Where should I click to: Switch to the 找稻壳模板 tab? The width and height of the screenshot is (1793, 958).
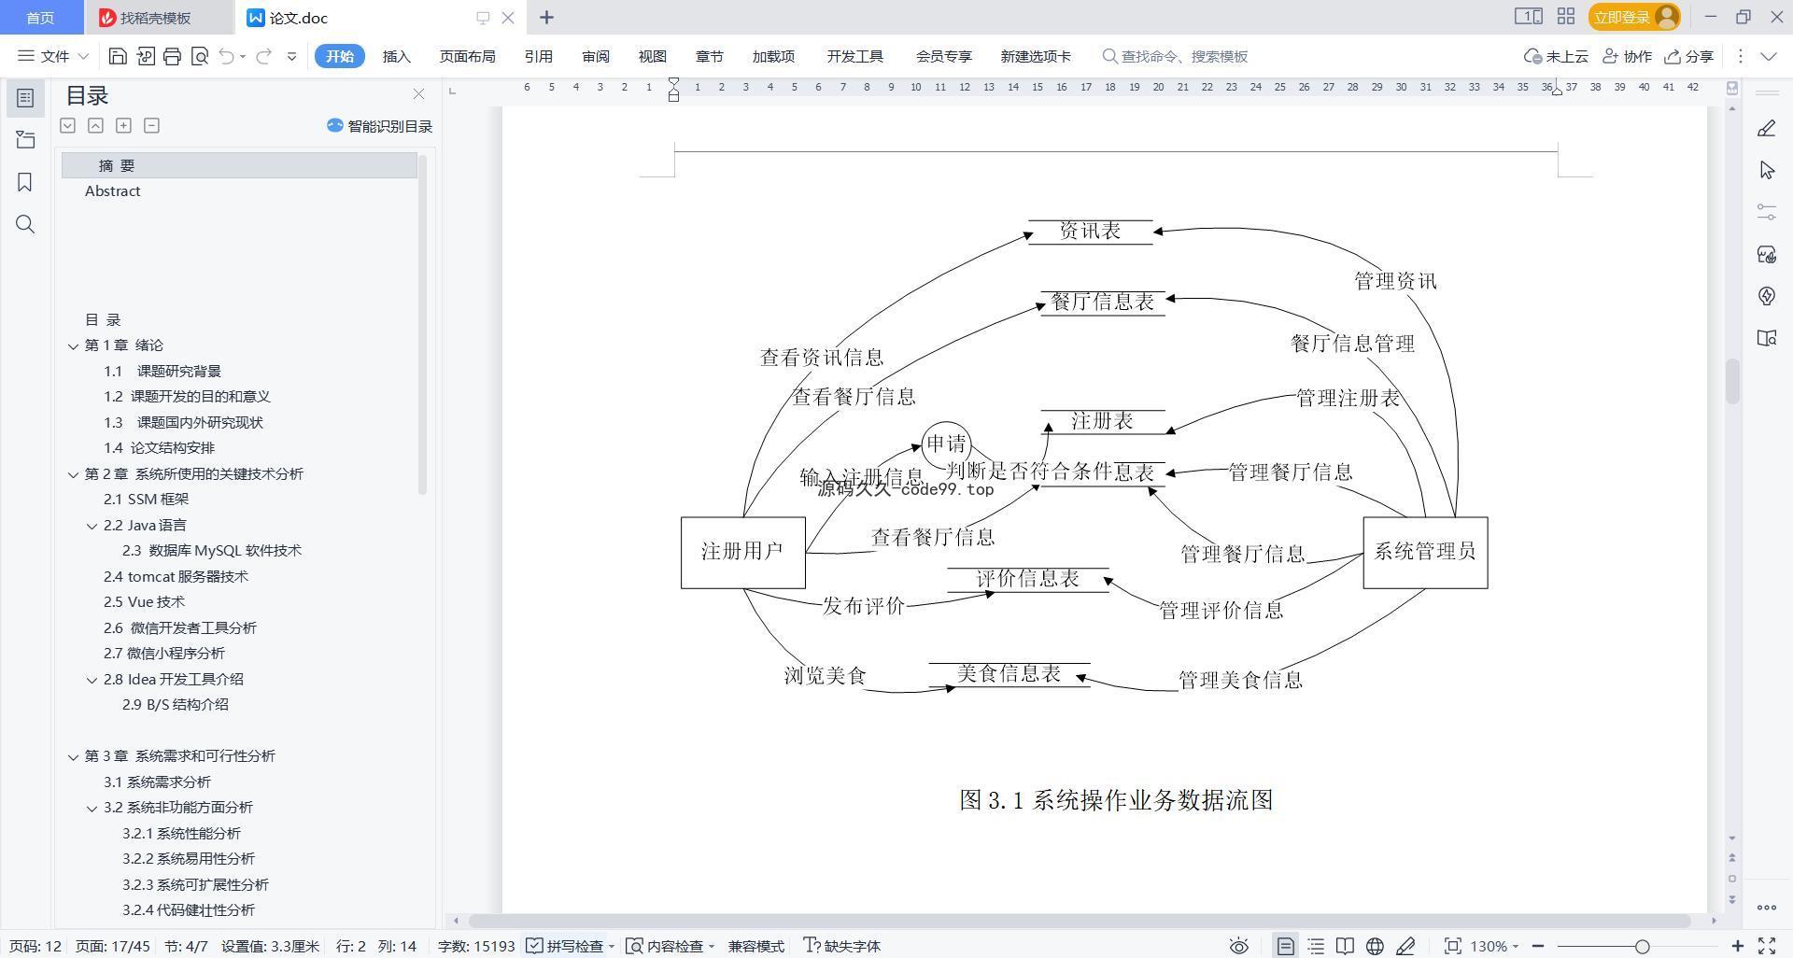[156, 18]
